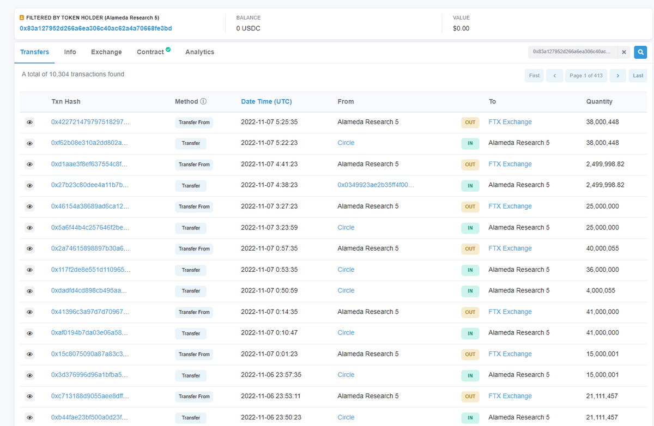Click the blue search magnifier button
The width and height of the screenshot is (654, 426).
(x=640, y=52)
